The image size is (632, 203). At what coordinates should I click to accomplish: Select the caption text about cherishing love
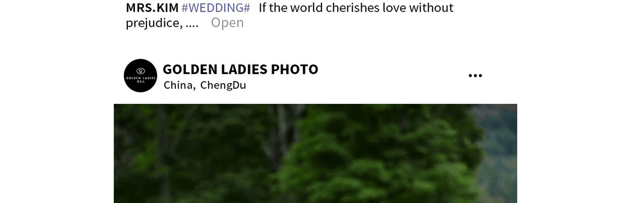click(x=356, y=8)
